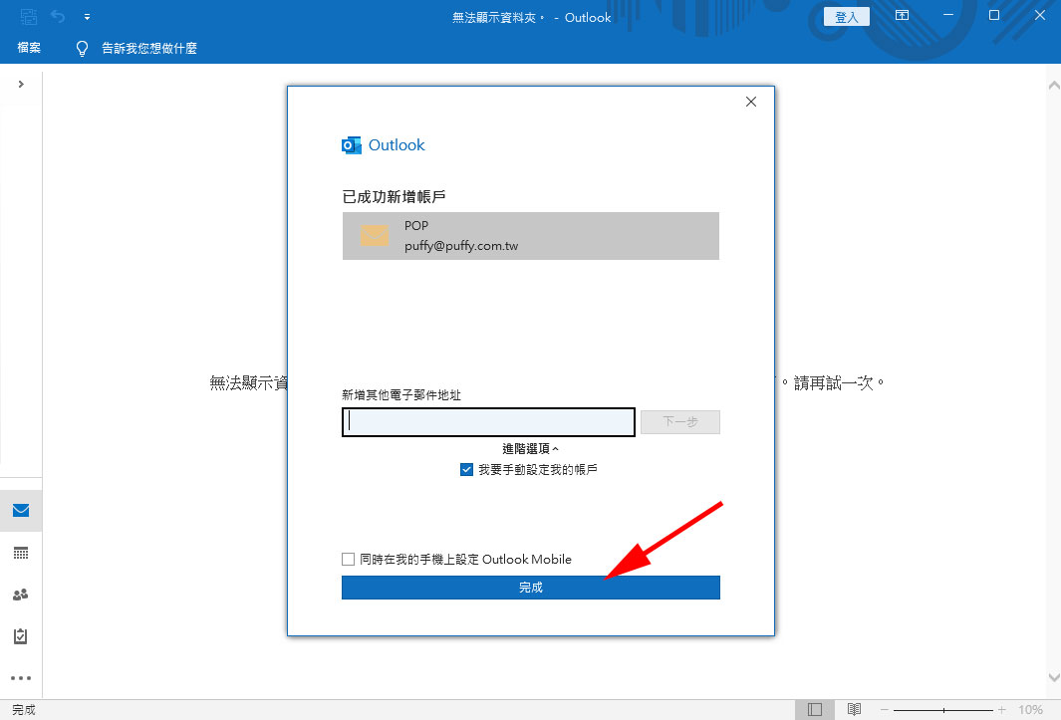Click the 登入 sign-in button
The image size is (1061, 720).
tap(847, 17)
